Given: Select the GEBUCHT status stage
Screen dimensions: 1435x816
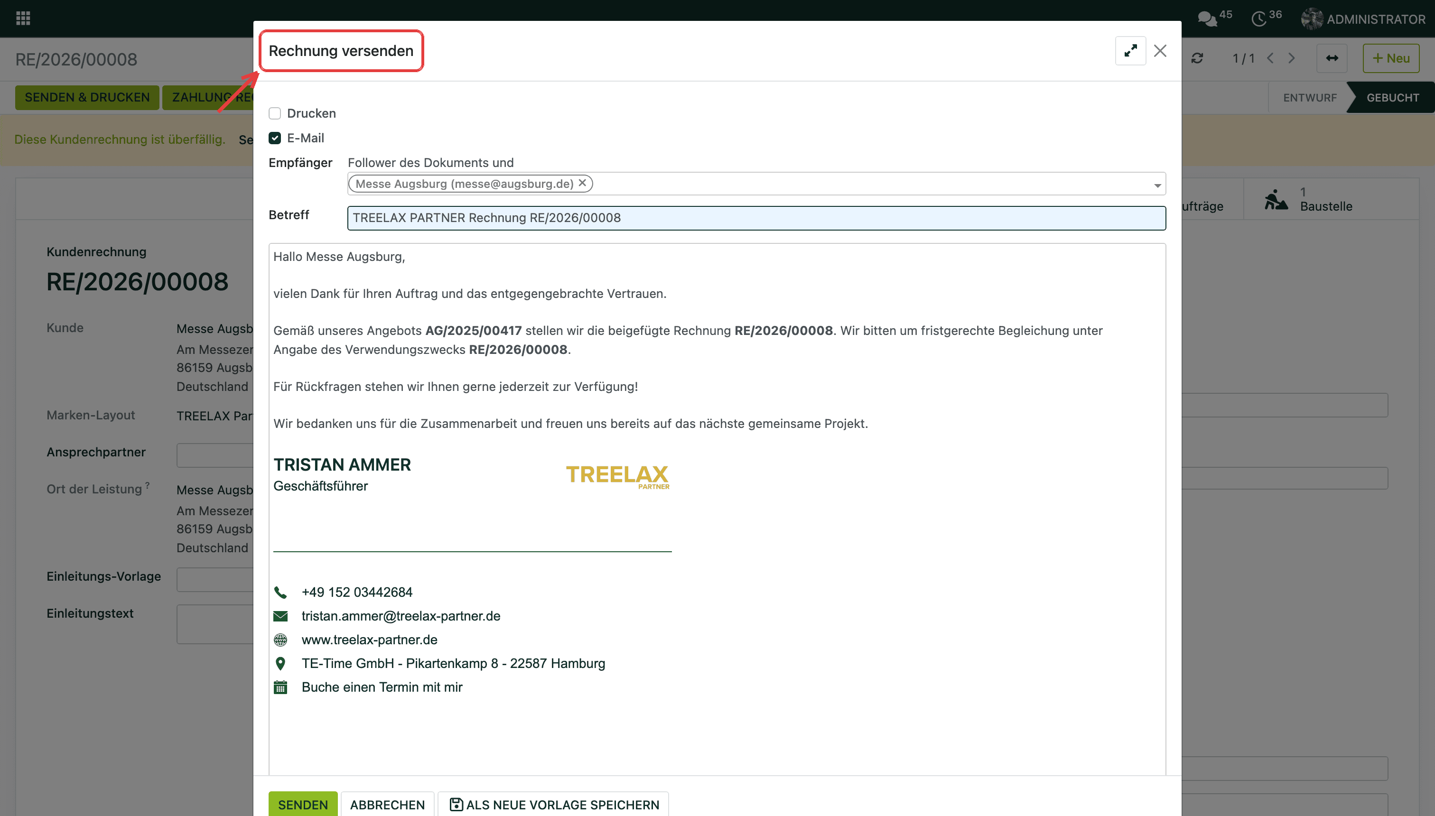Looking at the screenshot, I should point(1392,98).
